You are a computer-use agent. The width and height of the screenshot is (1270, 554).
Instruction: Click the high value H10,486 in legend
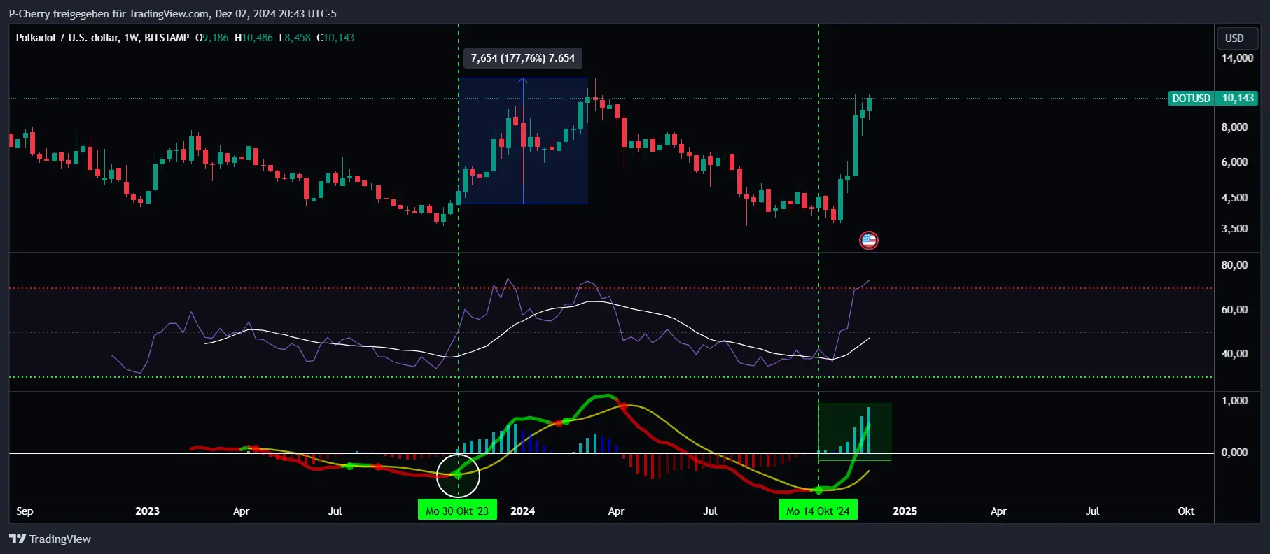coord(253,38)
